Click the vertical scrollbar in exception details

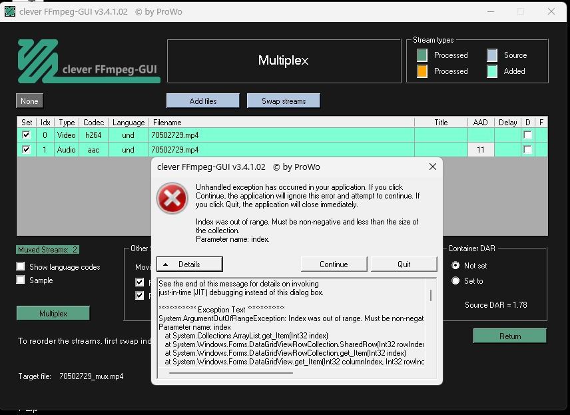point(431,295)
